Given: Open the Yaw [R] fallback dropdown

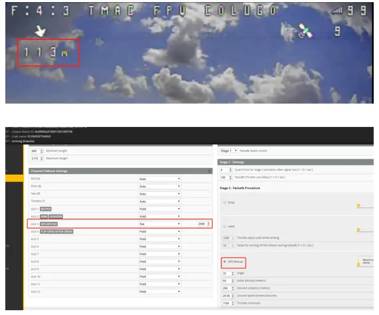Looking at the screenshot, I should click(160, 194).
